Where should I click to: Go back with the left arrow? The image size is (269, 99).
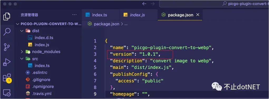coord(144,4)
